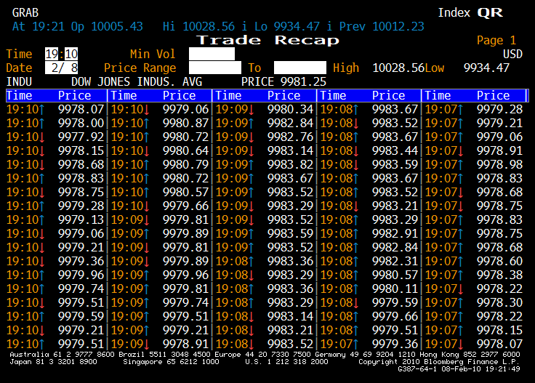Viewport: 535px width, 383px height.
Task: Click the empty Min Vol input box
Action: 212,54
